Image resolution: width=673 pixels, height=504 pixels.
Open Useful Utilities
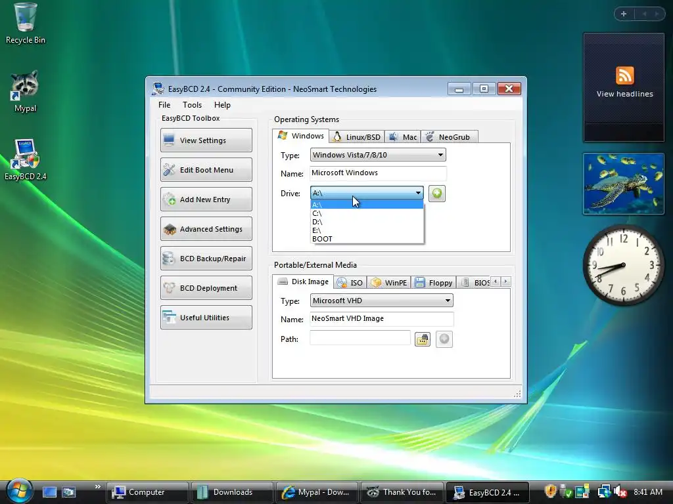coord(206,318)
